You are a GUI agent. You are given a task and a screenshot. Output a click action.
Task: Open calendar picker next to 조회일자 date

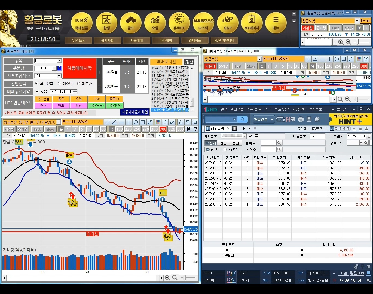[369, 136]
